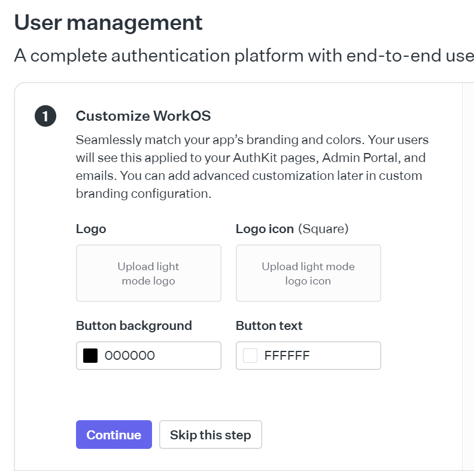Click the Button background label
The width and height of the screenshot is (474, 471).
[134, 326]
